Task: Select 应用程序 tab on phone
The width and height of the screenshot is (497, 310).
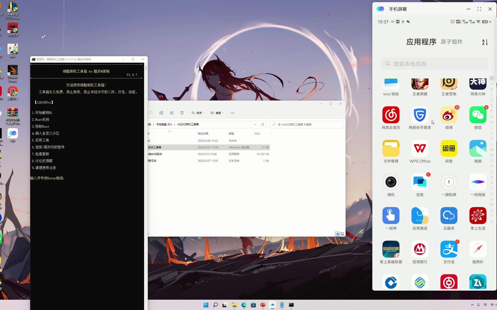Action: [421, 42]
